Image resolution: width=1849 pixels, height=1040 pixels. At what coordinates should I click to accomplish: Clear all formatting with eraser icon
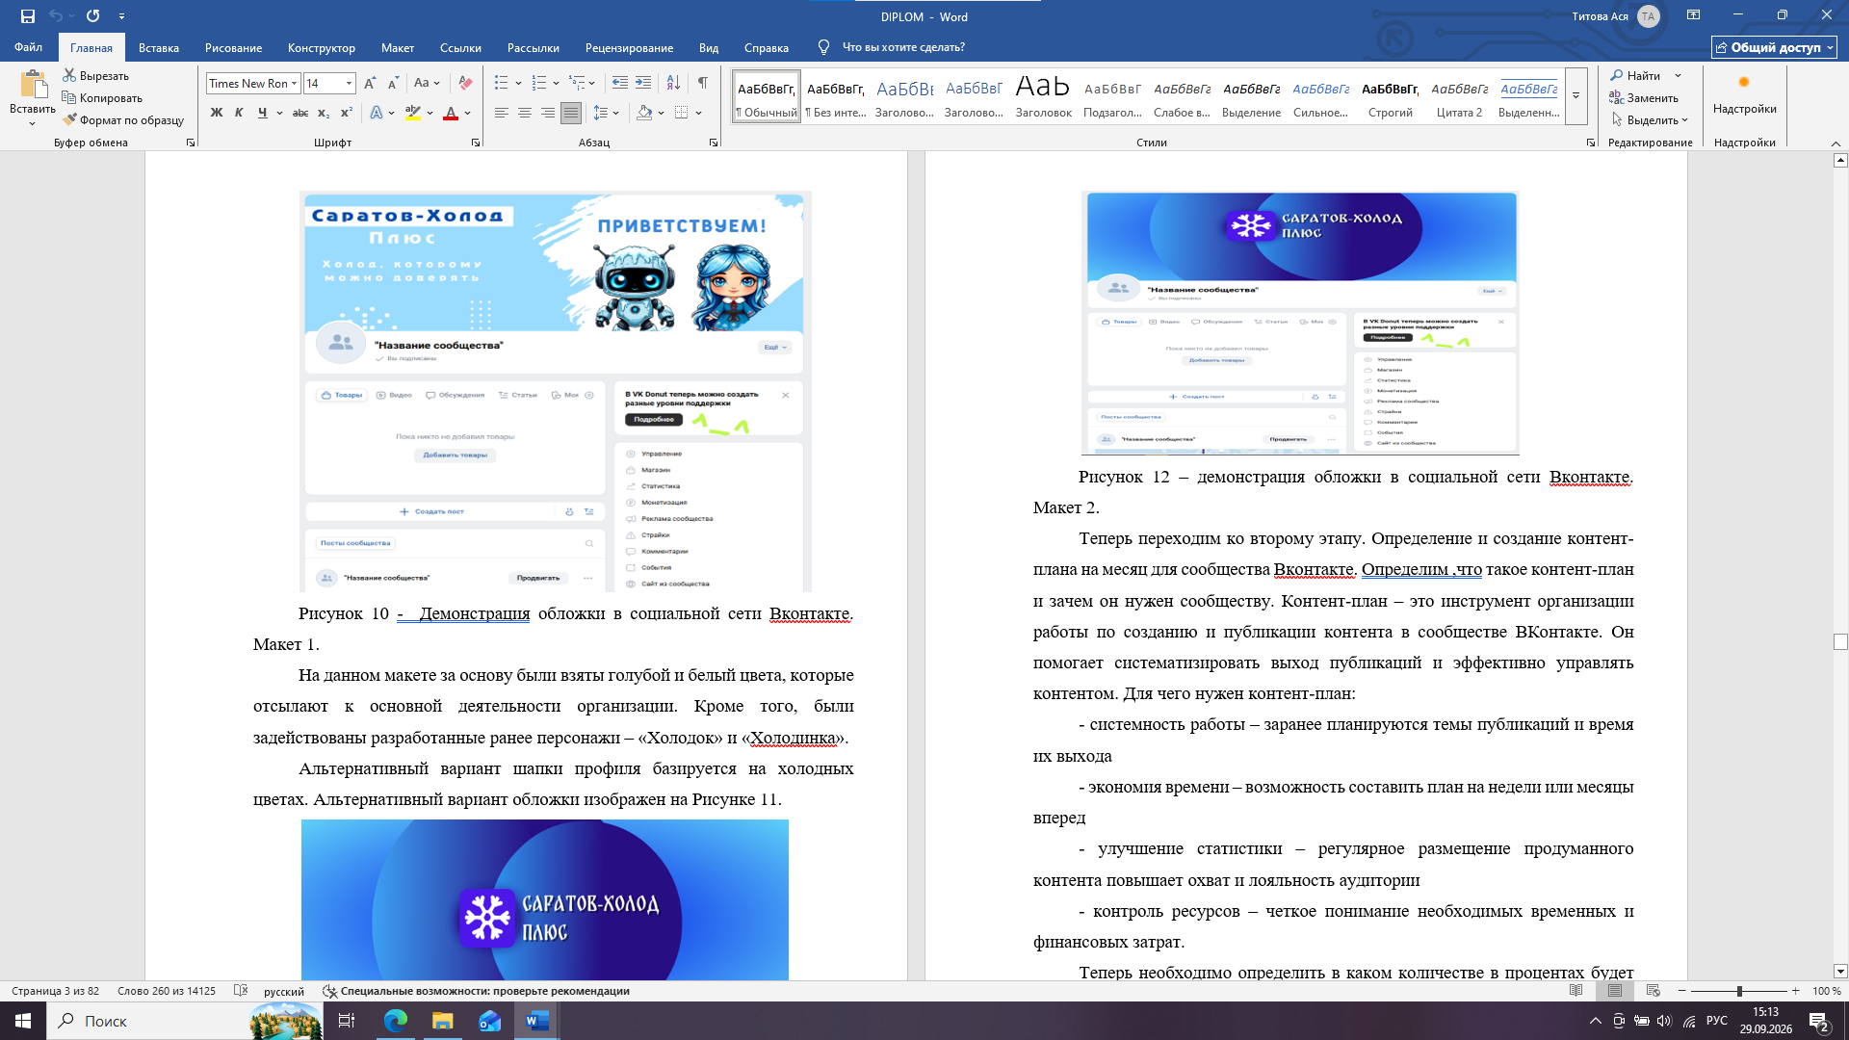465,83
